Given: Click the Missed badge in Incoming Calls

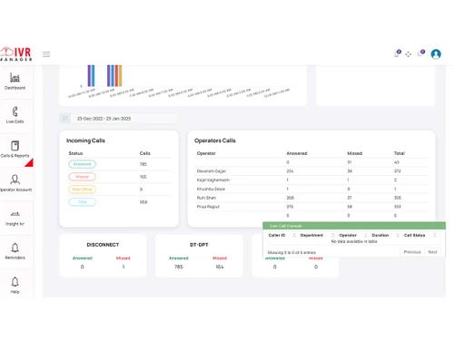Looking at the screenshot, I should (x=82, y=177).
